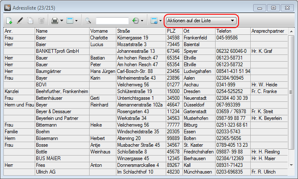The width and height of the screenshot is (298, 179).
Task: Sort by the 'Name' column header
Action: tap(62, 31)
